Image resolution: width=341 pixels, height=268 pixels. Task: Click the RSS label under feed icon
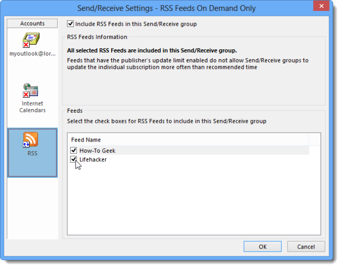click(x=32, y=153)
